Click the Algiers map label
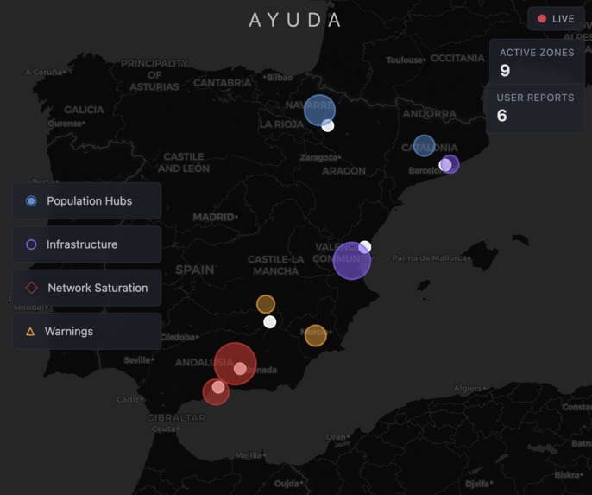 coord(469,389)
